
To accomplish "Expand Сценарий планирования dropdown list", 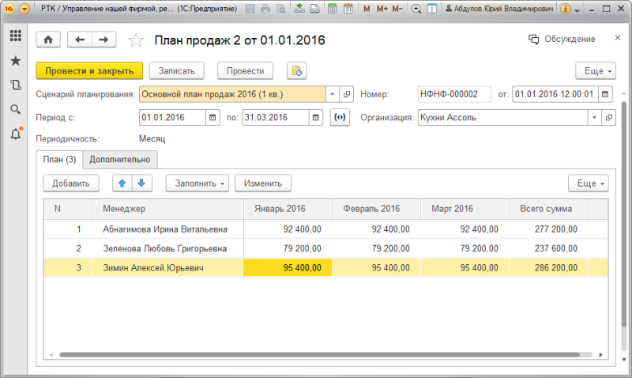I will click(332, 94).
